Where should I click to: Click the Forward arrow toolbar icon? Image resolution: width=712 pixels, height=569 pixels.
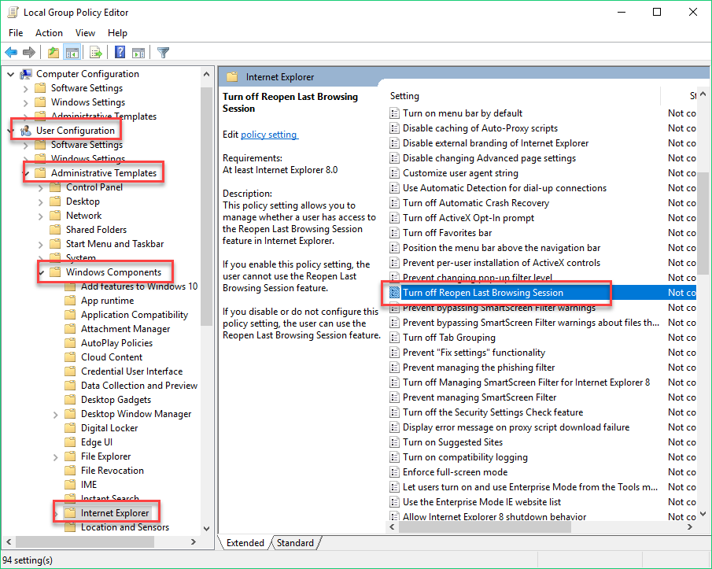coord(29,53)
